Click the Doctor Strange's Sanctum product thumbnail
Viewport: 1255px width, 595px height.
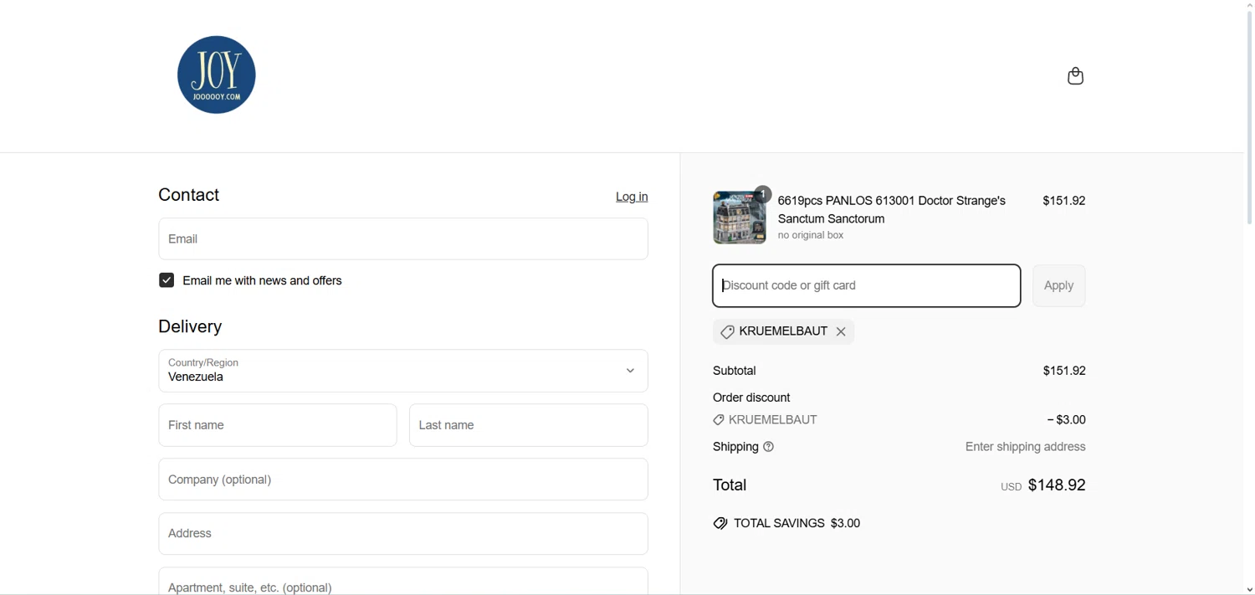740,218
